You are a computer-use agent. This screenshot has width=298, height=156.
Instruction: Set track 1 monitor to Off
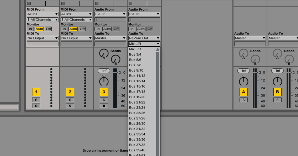coord(48,29)
